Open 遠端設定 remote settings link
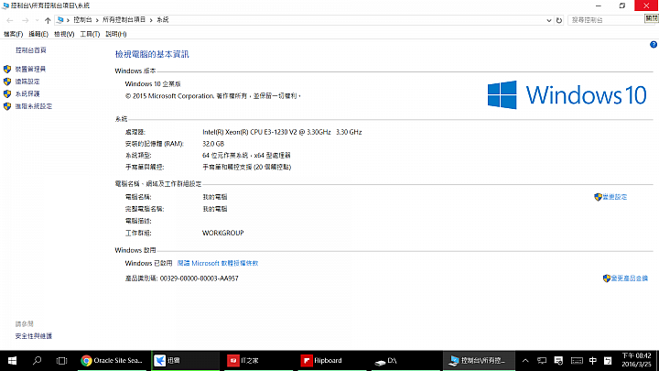Image resolution: width=659 pixels, height=371 pixels. pyautogui.click(x=27, y=82)
